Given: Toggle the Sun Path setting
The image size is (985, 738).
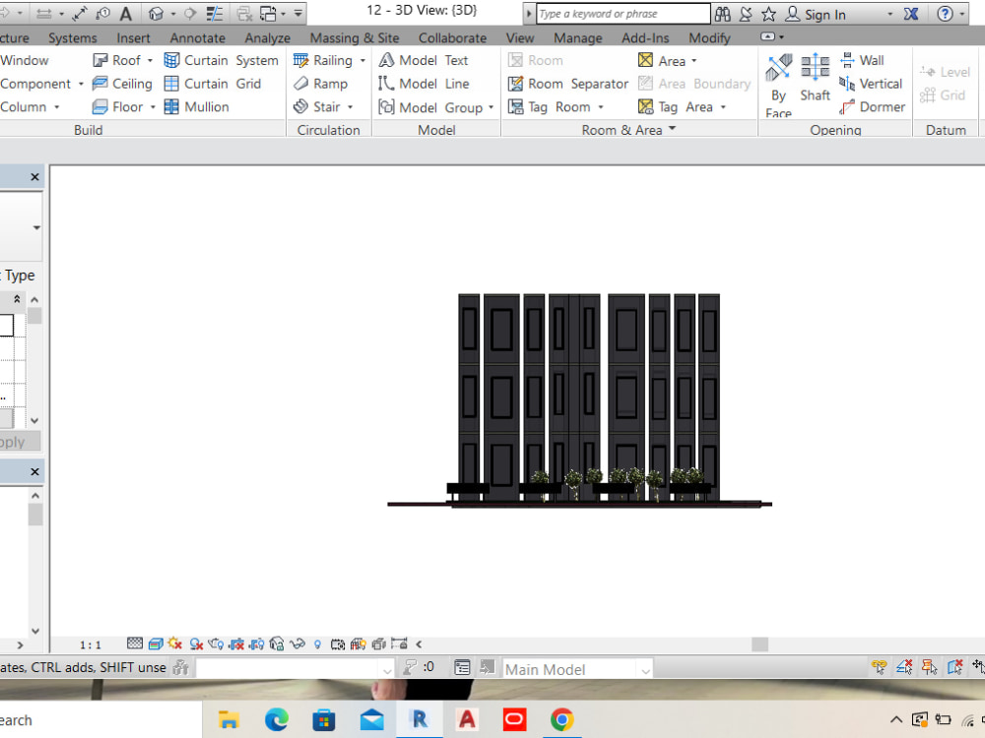Looking at the screenshot, I should tap(173, 644).
